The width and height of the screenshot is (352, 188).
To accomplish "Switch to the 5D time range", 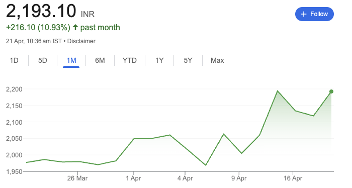I will click(x=43, y=60).
